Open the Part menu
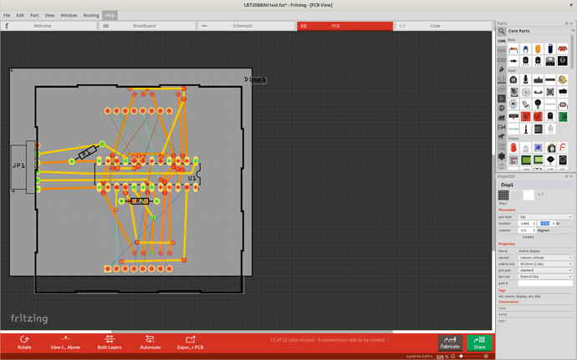The image size is (577, 360). [34, 15]
